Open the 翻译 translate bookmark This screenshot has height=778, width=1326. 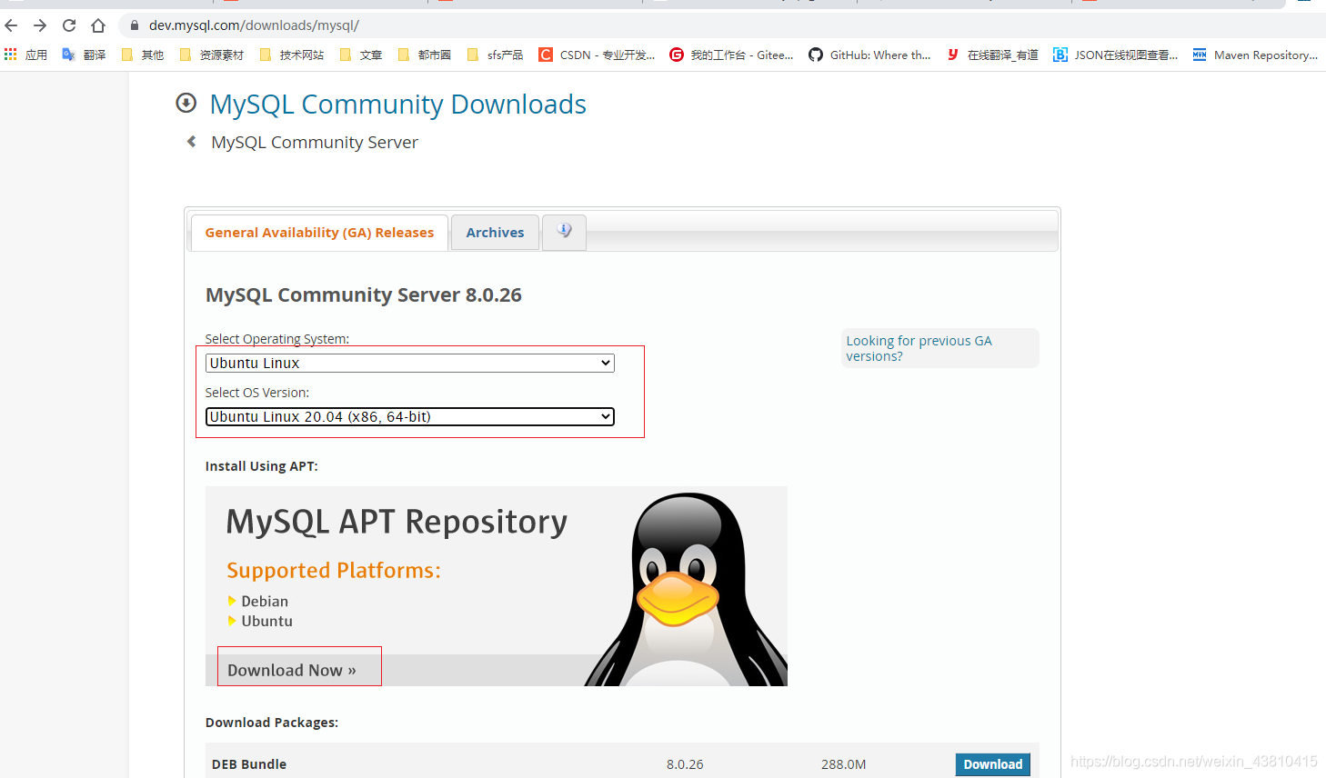[84, 55]
